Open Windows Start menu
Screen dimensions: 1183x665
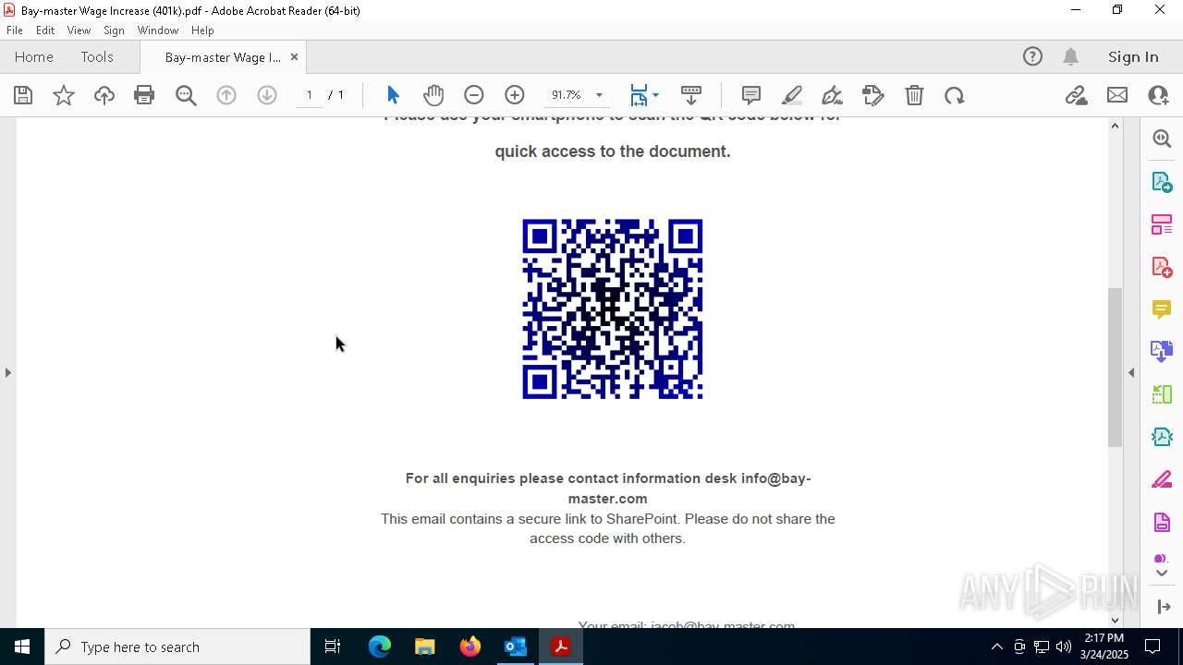pyautogui.click(x=22, y=647)
